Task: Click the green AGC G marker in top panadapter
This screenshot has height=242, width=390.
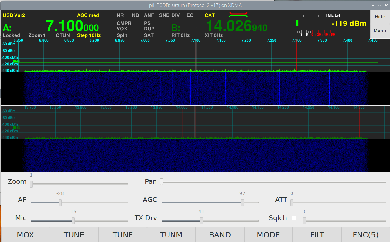Action: pos(15,61)
